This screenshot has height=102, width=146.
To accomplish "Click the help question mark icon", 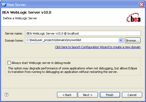I will pyautogui.click(x=7, y=95).
